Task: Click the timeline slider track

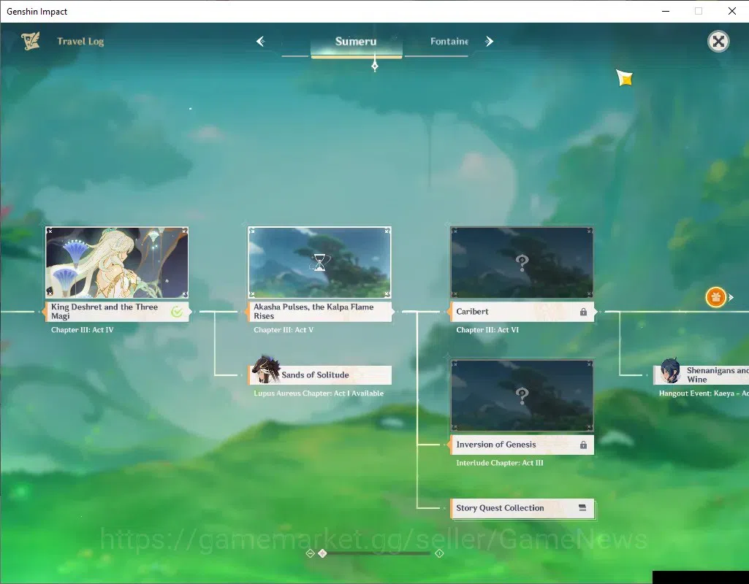Action: pyautogui.click(x=380, y=553)
